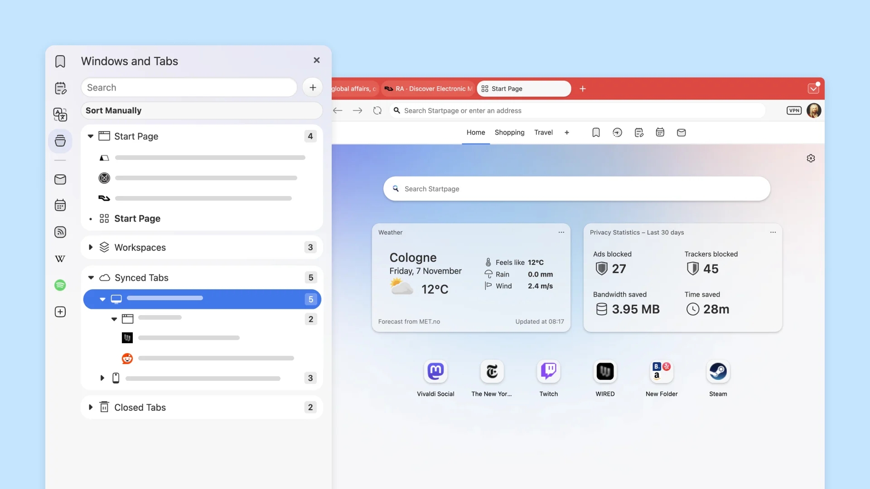Expand the Closed Tabs section
The image size is (870, 489).
[90, 407]
